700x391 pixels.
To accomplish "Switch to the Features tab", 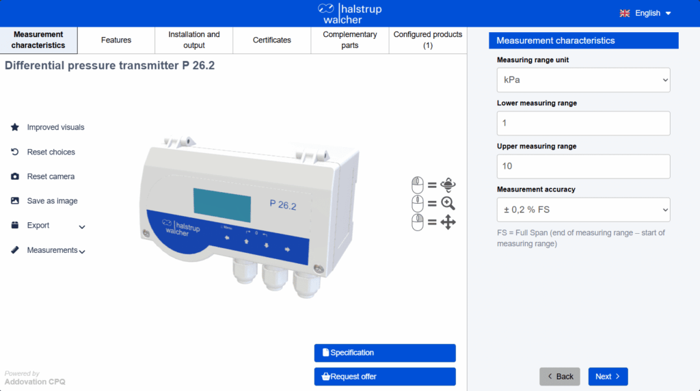I will tap(116, 40).
